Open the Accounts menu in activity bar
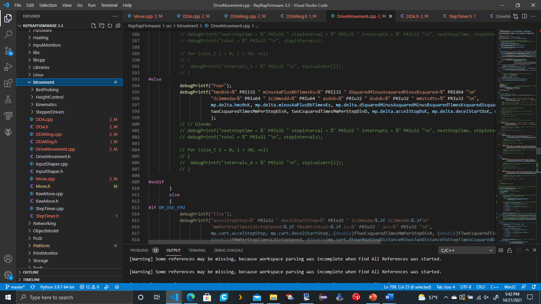 click(x=8, y=259)
